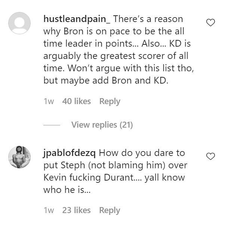Like the hustleandpain_ comment with the heart

tap(211, 23)
